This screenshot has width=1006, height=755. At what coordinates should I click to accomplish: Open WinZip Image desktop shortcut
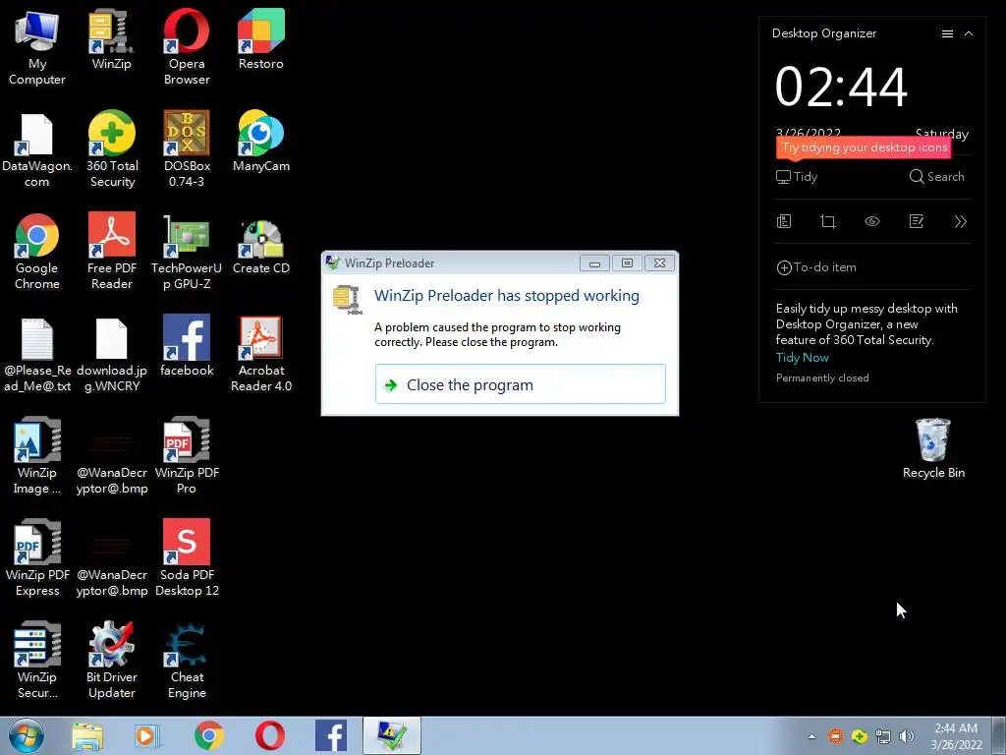tap(36, 456)
